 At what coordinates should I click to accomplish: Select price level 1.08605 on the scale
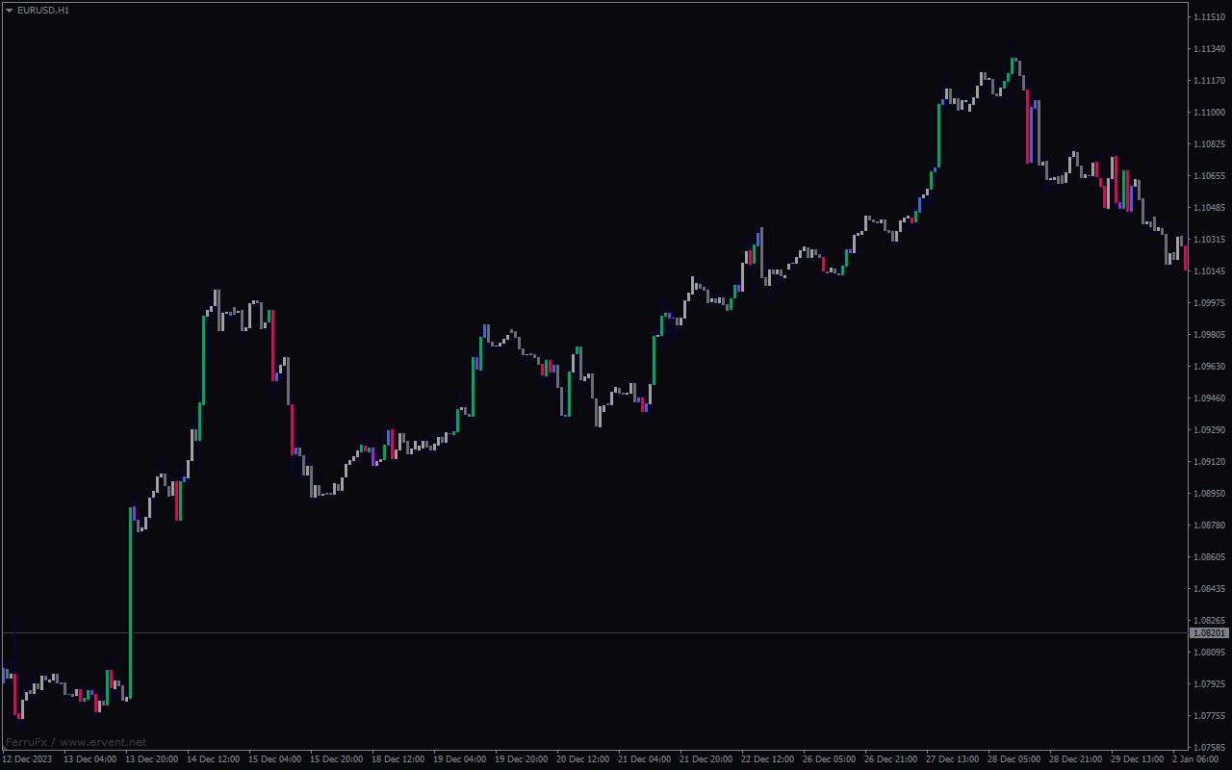(x=1209, y=556)
